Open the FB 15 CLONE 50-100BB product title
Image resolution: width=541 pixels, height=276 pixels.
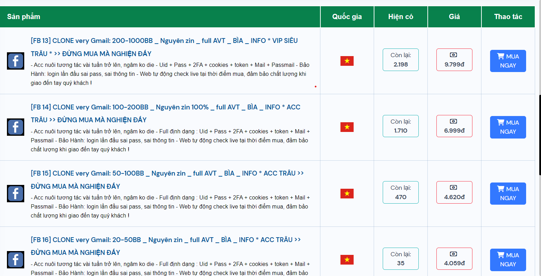(167, 180)
